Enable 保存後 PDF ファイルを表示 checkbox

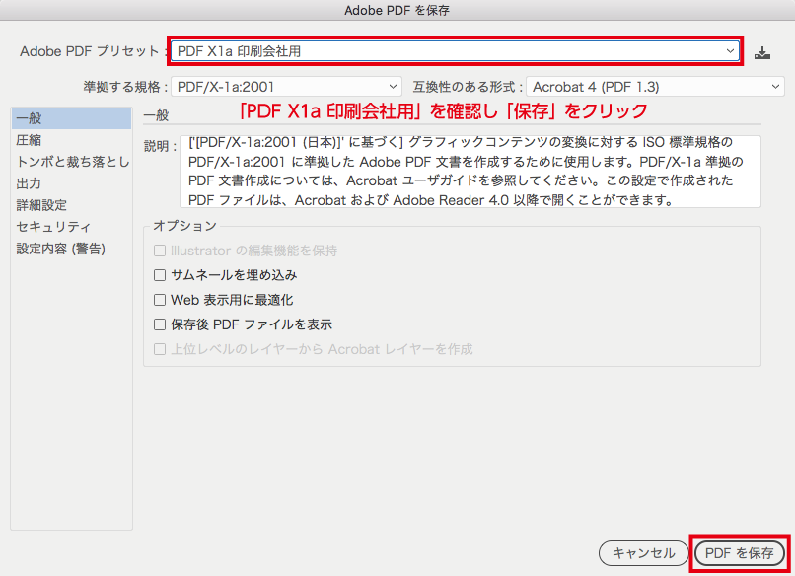coord(160,324)
